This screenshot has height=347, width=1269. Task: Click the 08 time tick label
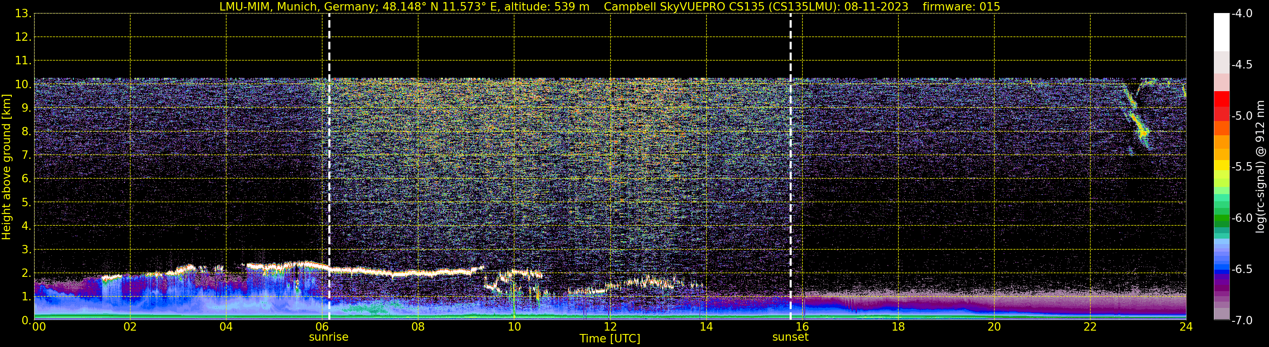click(418, 327)
